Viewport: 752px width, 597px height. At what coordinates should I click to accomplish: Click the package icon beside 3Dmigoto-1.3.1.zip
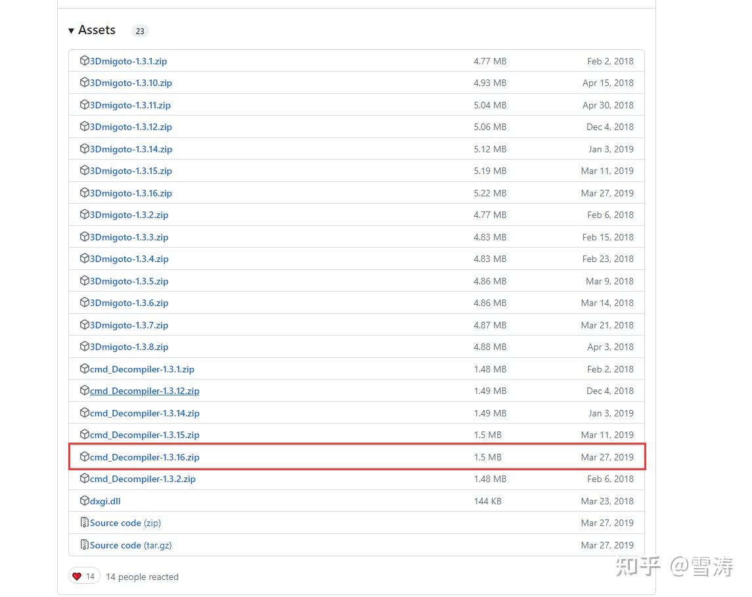click(85, 60)
